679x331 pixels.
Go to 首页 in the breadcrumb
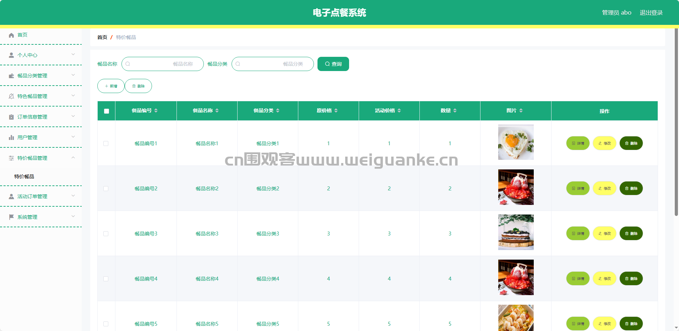pos(102,37)
